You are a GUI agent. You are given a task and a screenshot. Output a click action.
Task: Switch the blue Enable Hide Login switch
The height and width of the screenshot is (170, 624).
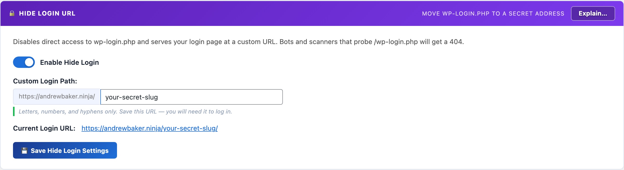click(x=24, y=62)
